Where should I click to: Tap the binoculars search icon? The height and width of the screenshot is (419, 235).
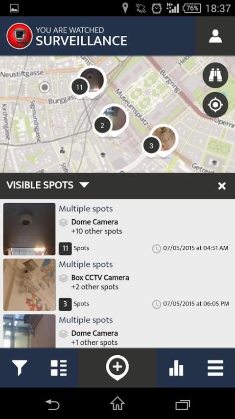[215, 76]
